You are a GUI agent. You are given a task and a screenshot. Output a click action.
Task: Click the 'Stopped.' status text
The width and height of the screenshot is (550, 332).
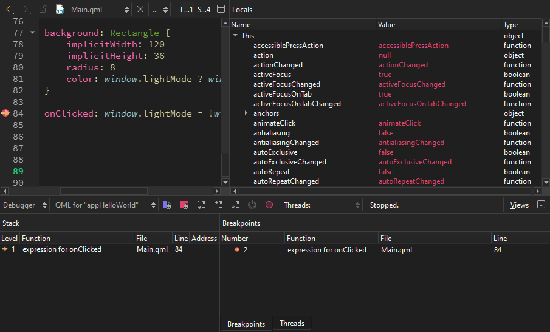[384, 205]
